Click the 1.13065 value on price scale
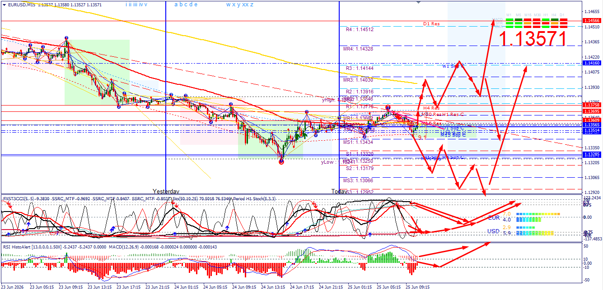The image size is (603, 290). click(x=592, y=178)
